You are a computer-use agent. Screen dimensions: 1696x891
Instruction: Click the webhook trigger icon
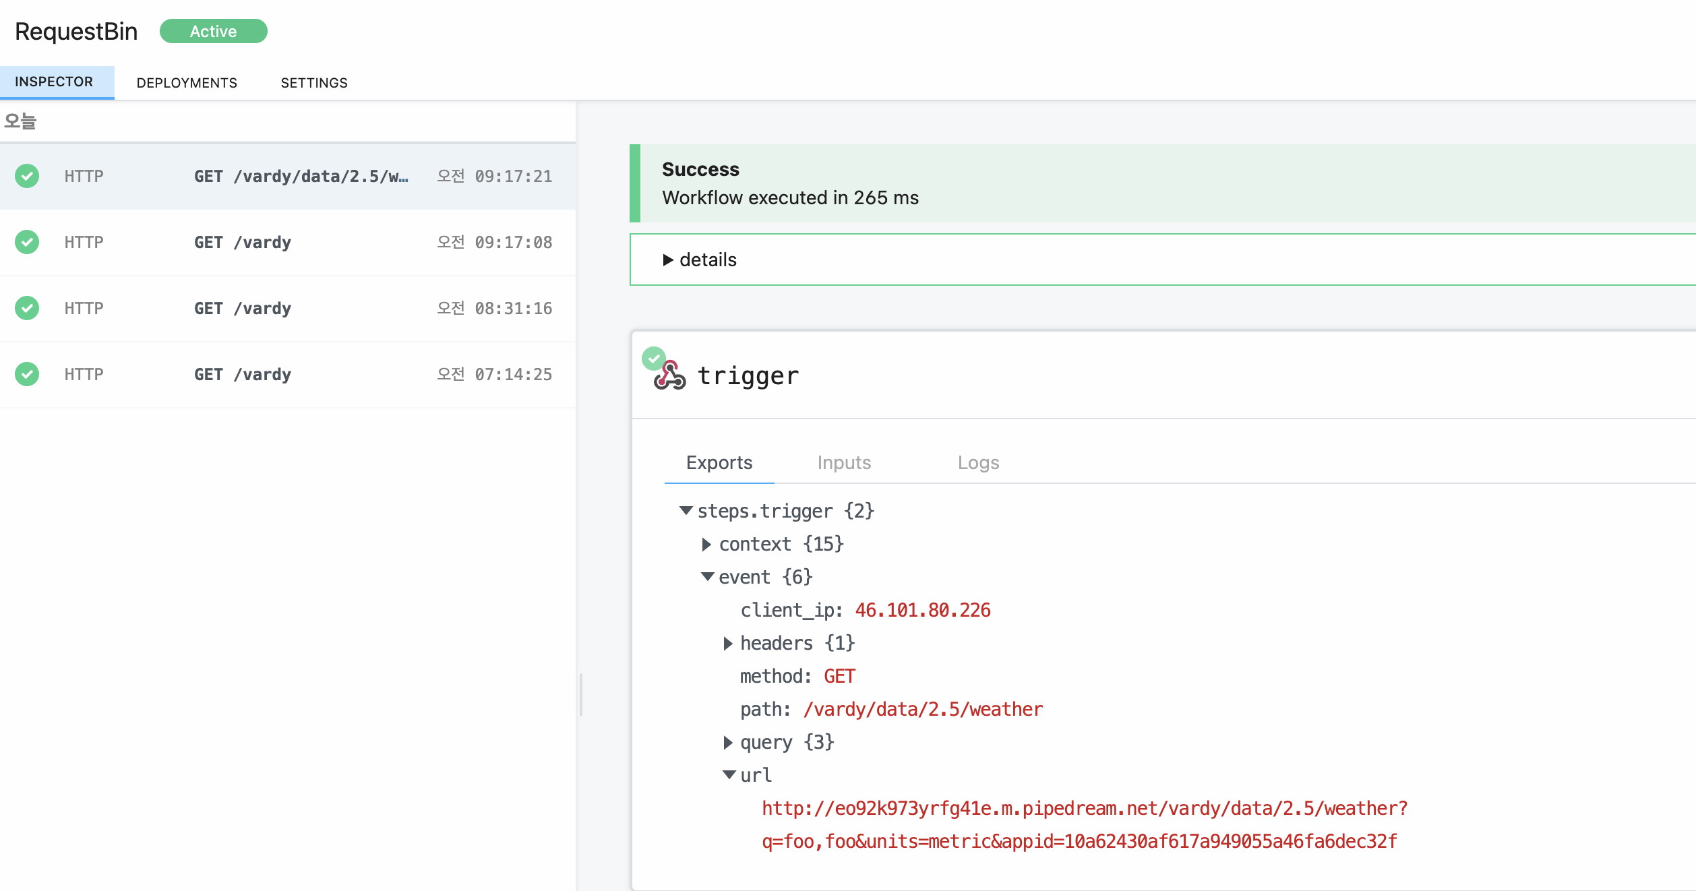pyautogui.click(x=670, y=376)
